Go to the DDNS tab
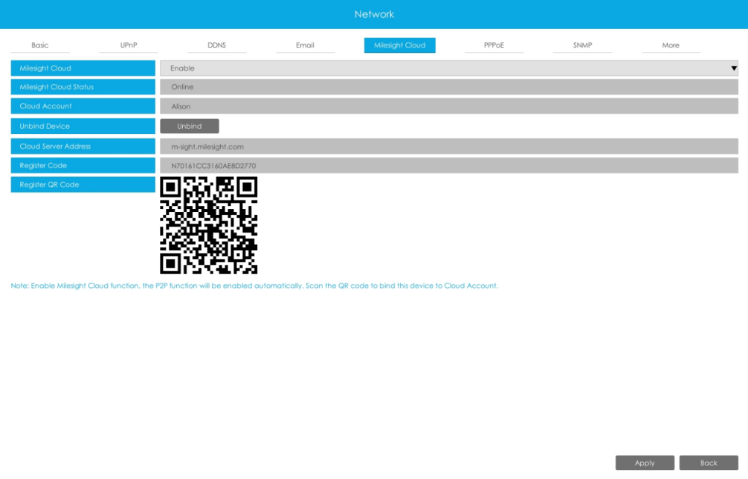 (x=216, y=45)
